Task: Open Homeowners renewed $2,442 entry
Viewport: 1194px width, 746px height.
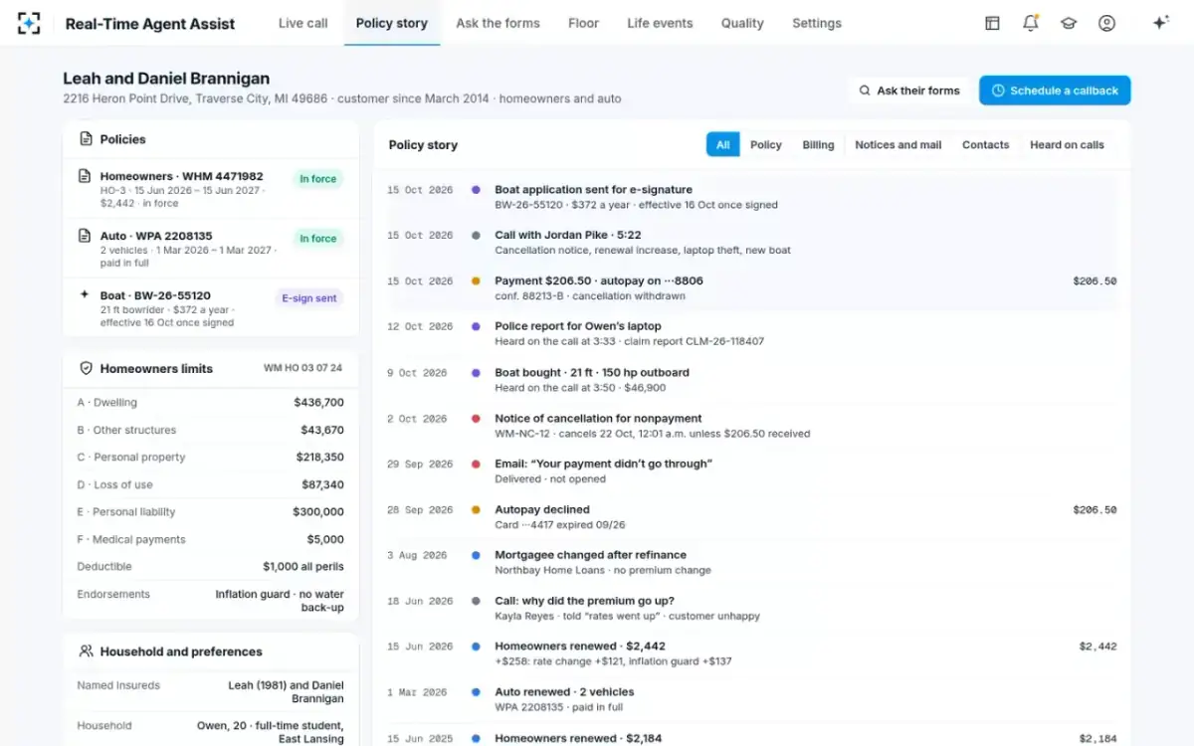Action: (x=751, y=653)
